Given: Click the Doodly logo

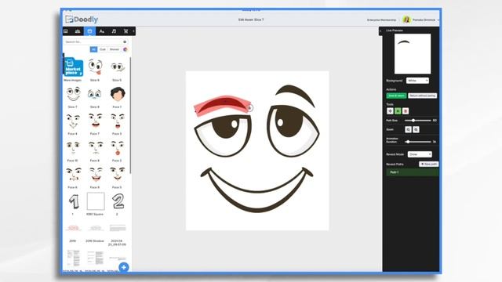Looking at the screenshot, I should (82, 19).
